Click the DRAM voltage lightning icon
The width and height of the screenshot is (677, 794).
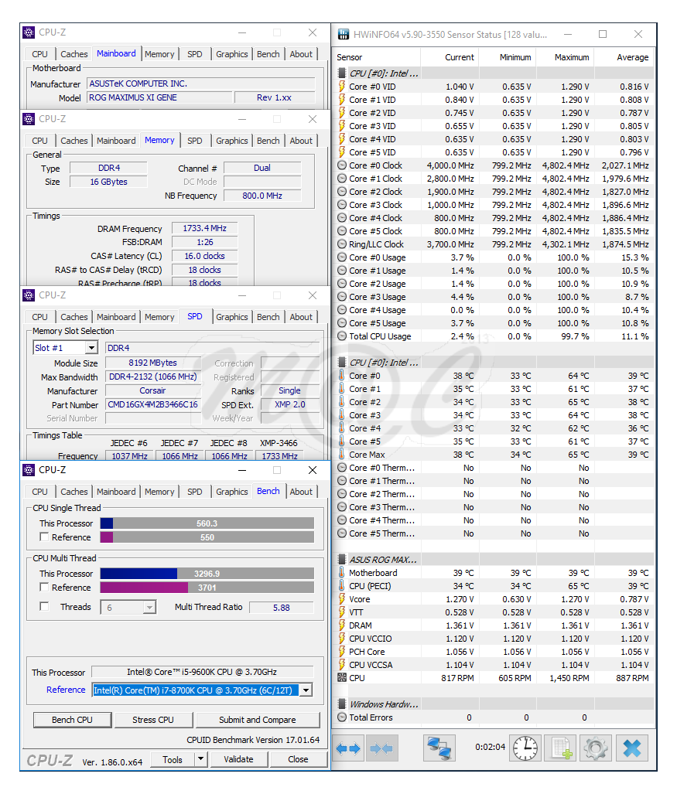342,625
